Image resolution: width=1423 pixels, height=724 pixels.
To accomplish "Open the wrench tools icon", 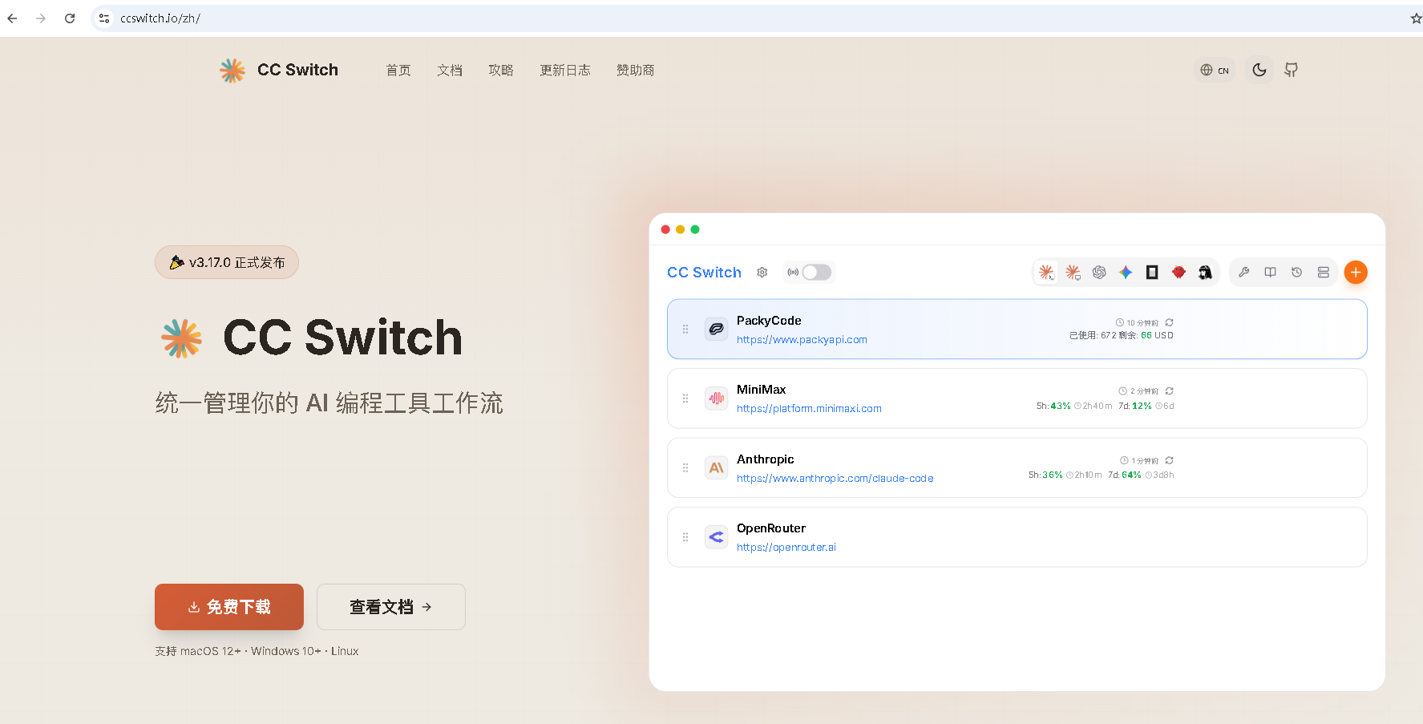I will 1243,273.
